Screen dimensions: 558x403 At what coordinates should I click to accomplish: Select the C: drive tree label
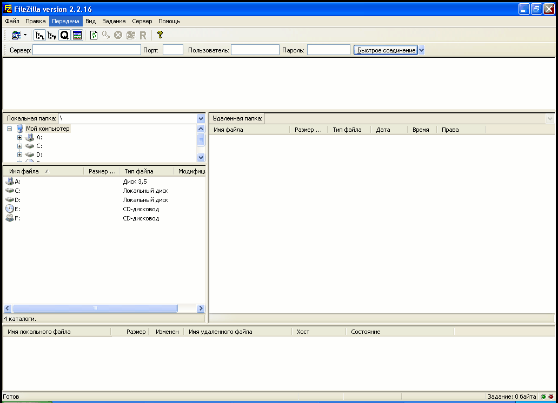click(x=39, y=146)
